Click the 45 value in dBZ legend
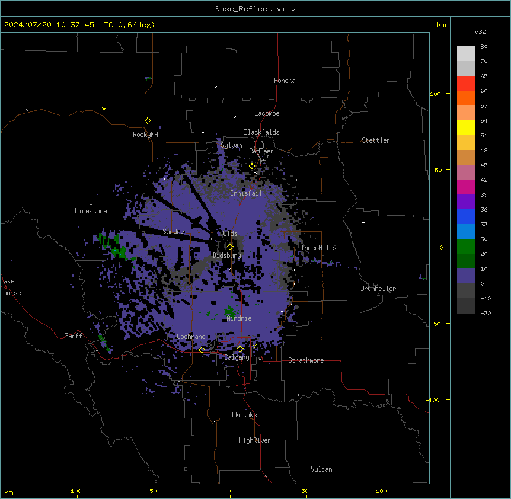The height and width of the screenshot is (499, 511). [x=484, y=165]
